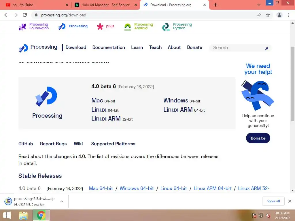Download Windows 64-bit beta
Image resolution: width=295 pixels, height=221 pixels.
(x=182, y=100)
